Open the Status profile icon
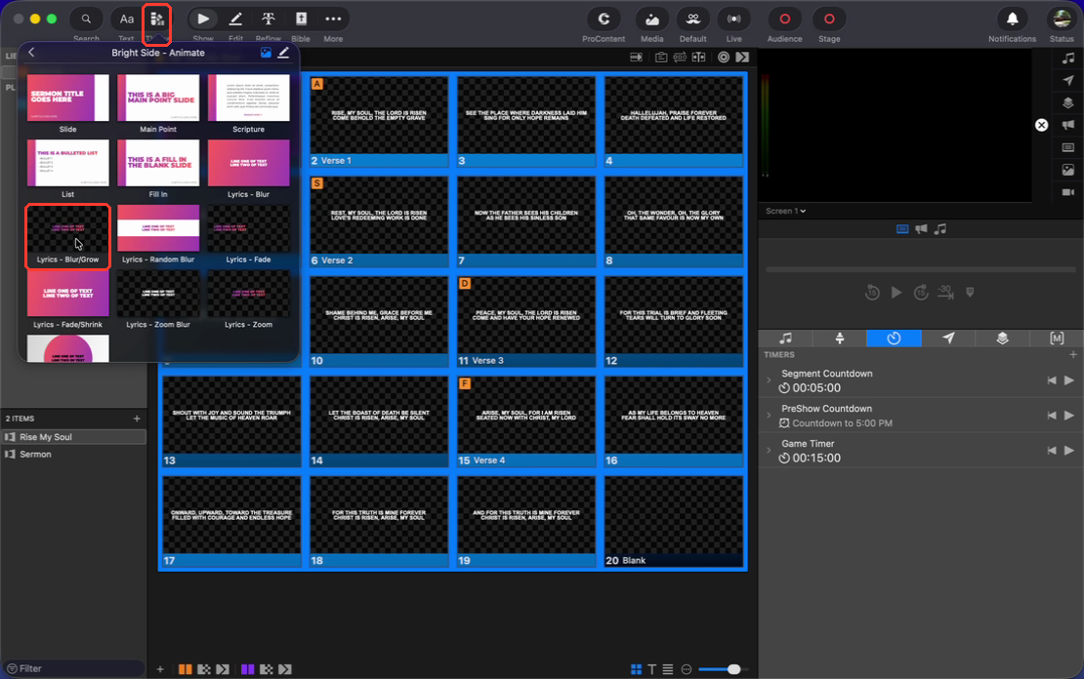Image resolution: width=1084 pixels, height=679 pixels. [1062, 20]
